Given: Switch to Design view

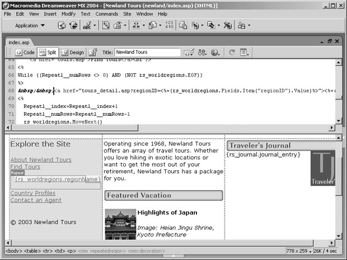Looking at the screenshot, I should point(73,53).
